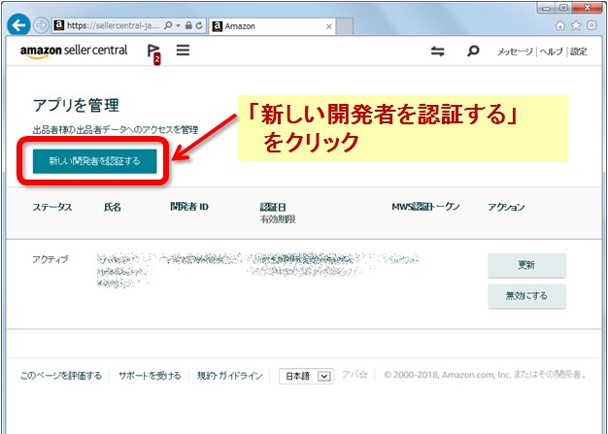Click the browser forward arrow button

(40, 25)
